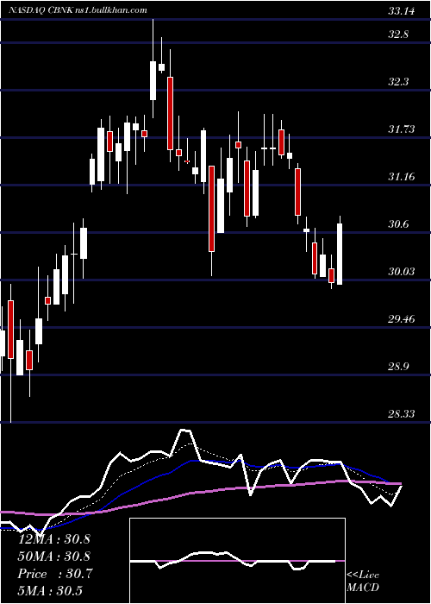This screenshot has height=604, width=431.
Task: Select the 33.14 price axis label
Action: point(401,11)
